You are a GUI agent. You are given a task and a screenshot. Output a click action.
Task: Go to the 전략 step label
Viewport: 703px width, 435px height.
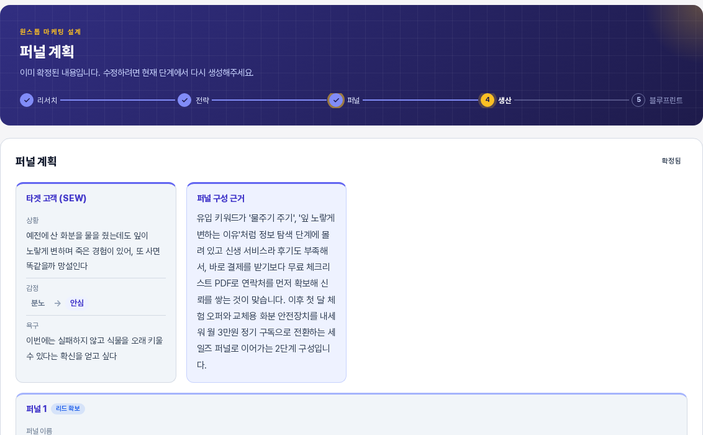coord(202,101)
